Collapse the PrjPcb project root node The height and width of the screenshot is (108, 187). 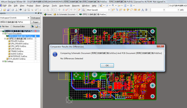tap(1, 31)
